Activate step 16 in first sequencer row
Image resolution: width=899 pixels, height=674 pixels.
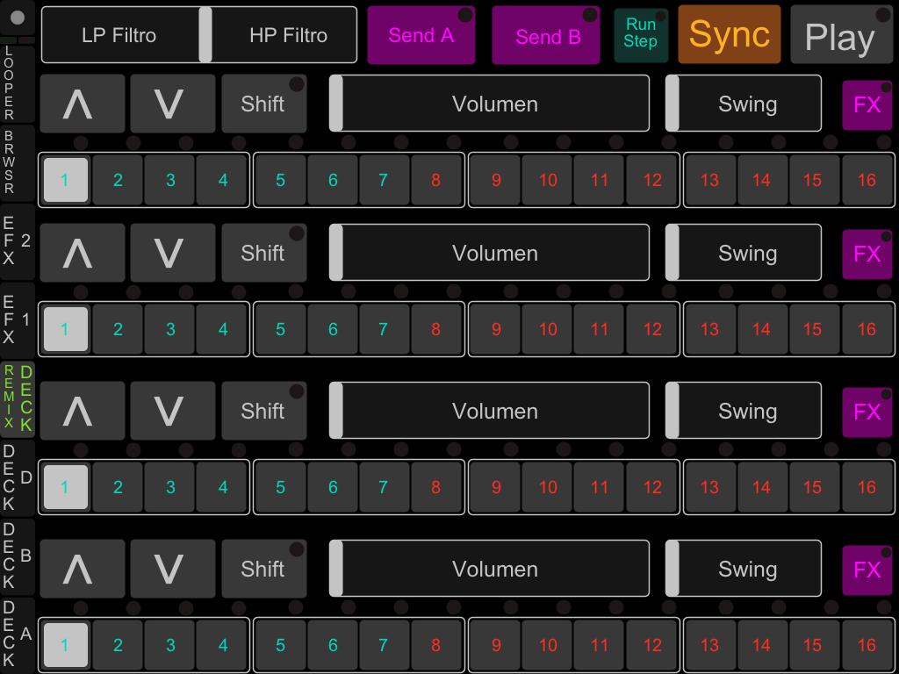click(867, 180)
